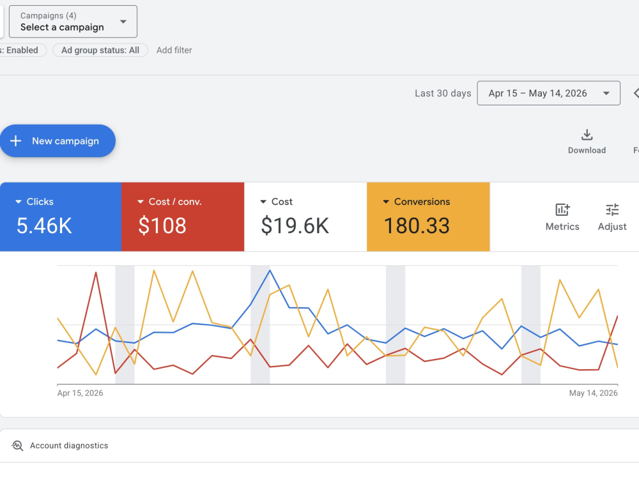The image size is (639, 479).
Task: Create a New campaign
Action: [58, 141]
